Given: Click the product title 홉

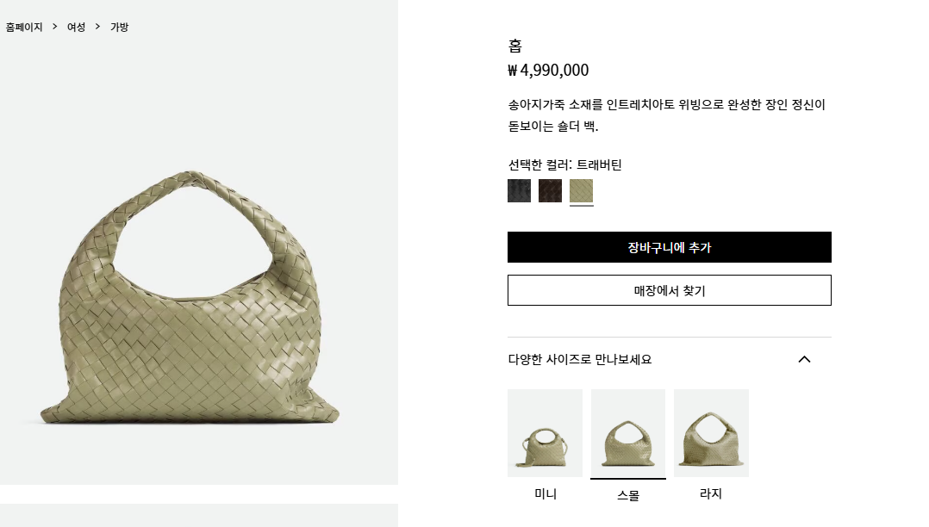Looking at the screenshot, I should (514, 46).
